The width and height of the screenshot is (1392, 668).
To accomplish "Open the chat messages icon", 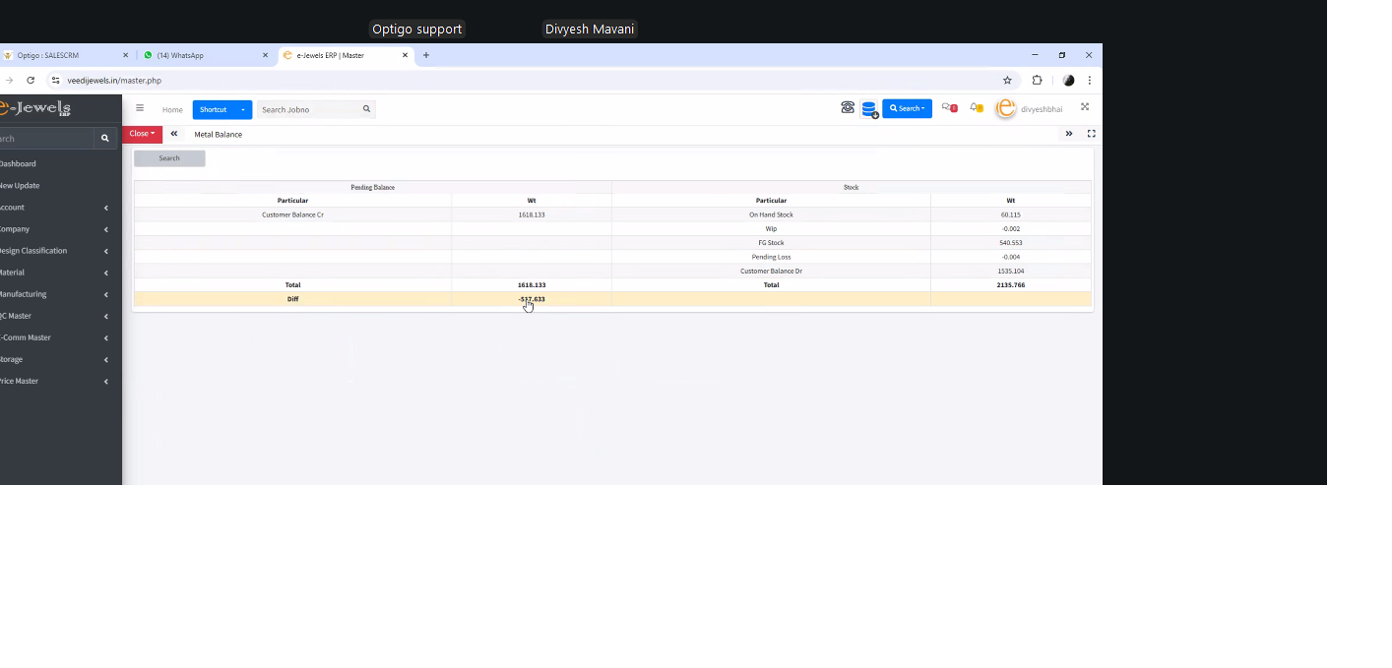I will (949, 108).
